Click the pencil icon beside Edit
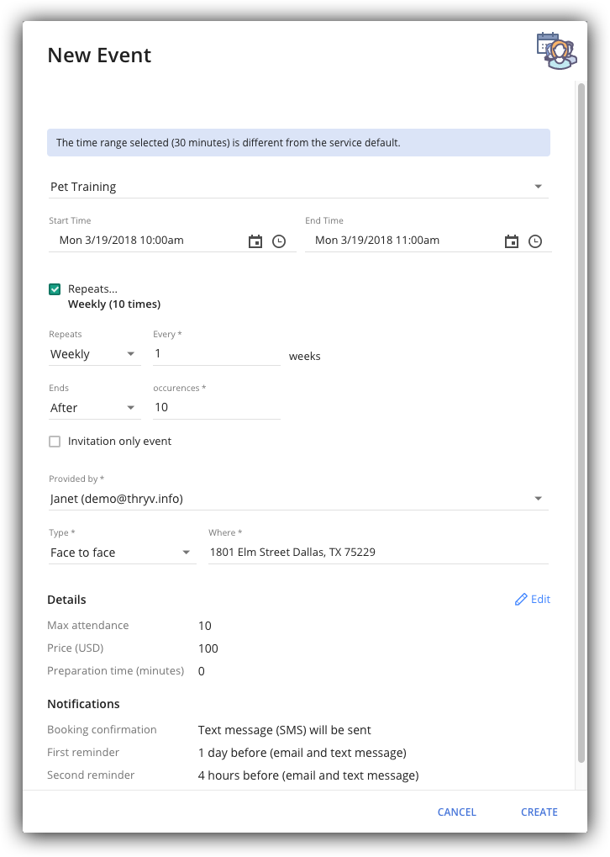 tap(521, 600)
